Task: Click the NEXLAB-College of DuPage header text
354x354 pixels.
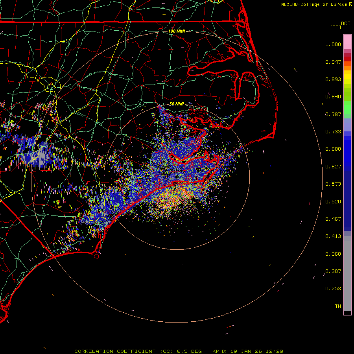Action: (314, 4)
